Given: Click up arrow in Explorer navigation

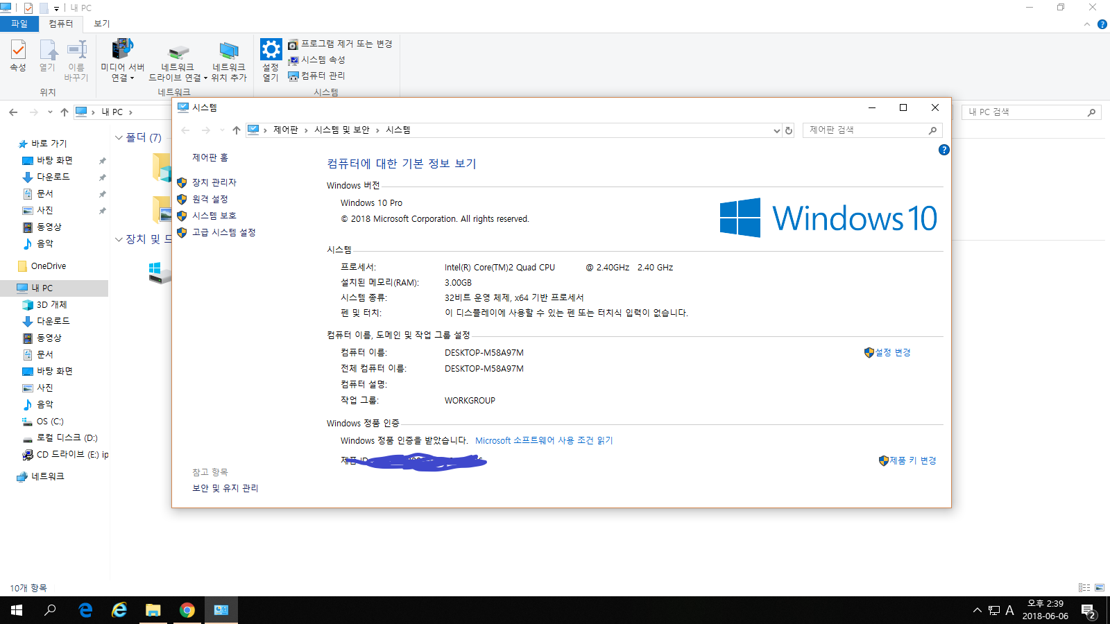Looking at the screenshot, I should tap(65, 112).
